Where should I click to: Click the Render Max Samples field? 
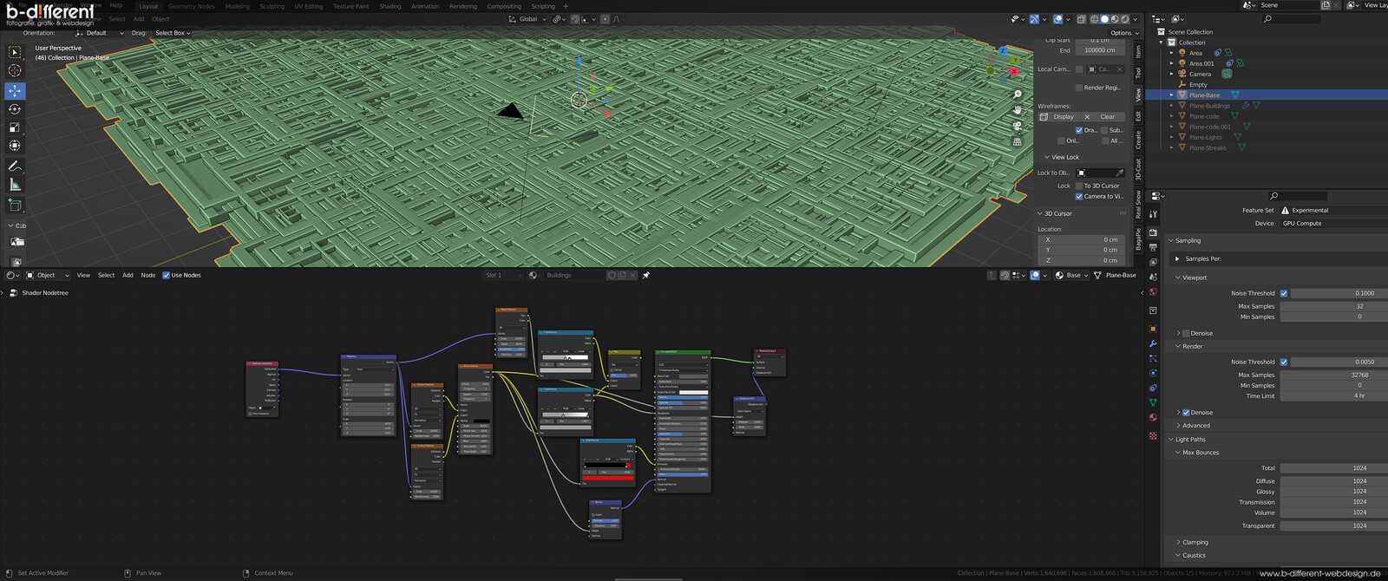coord(1334,375)
